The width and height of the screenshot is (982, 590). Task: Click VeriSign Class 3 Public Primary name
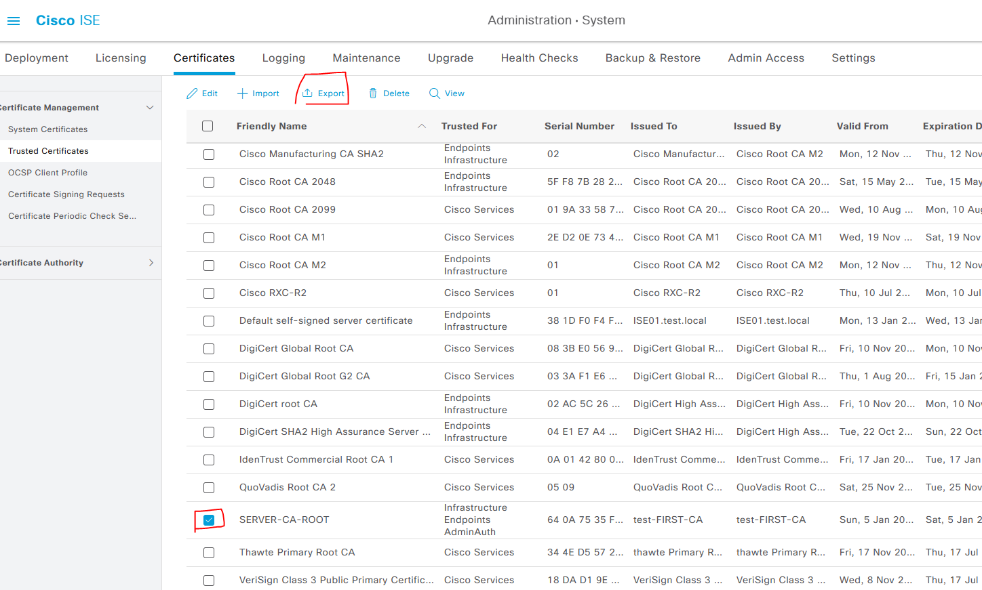(336, 581)
